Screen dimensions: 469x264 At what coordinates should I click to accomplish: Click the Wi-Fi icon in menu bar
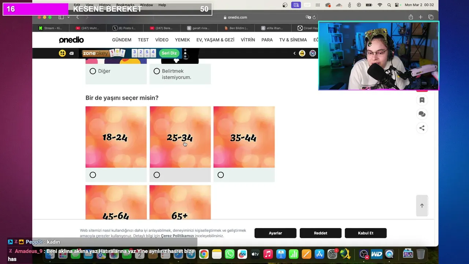[380, 5]
